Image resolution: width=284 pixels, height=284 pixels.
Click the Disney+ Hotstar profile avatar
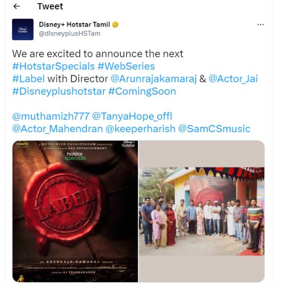pyautogui.click(x=23, y=29)
